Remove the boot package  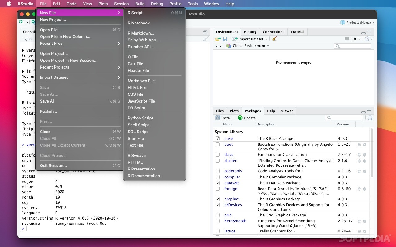tap(364, 144)
